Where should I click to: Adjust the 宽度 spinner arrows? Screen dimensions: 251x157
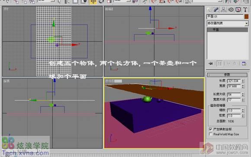(243, 86)
